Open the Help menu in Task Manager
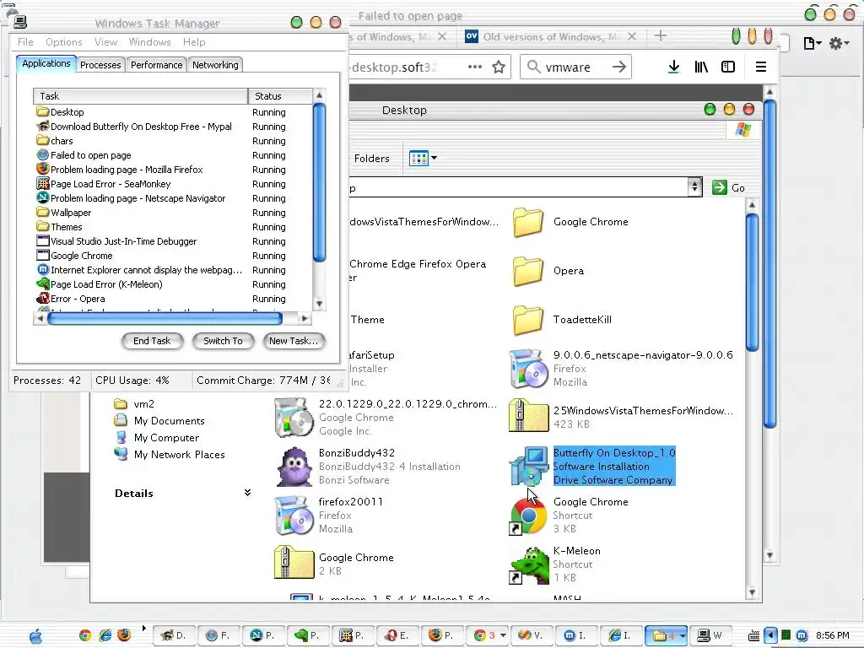 pyautogui.click(x=194, y=42)
